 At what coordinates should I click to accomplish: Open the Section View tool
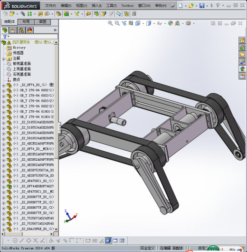click(x=131, y=23)
